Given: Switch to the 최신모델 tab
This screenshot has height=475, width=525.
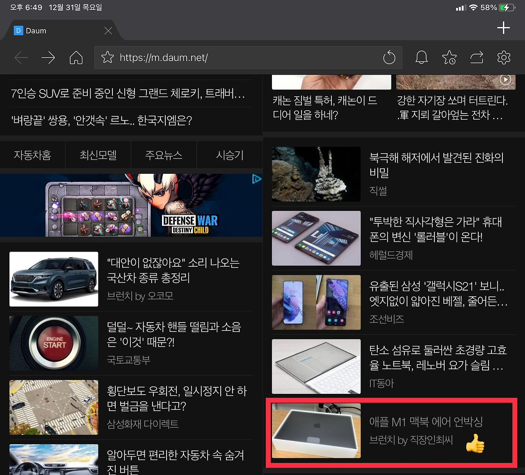Looking at the screenshot, I should click(98, 155).
